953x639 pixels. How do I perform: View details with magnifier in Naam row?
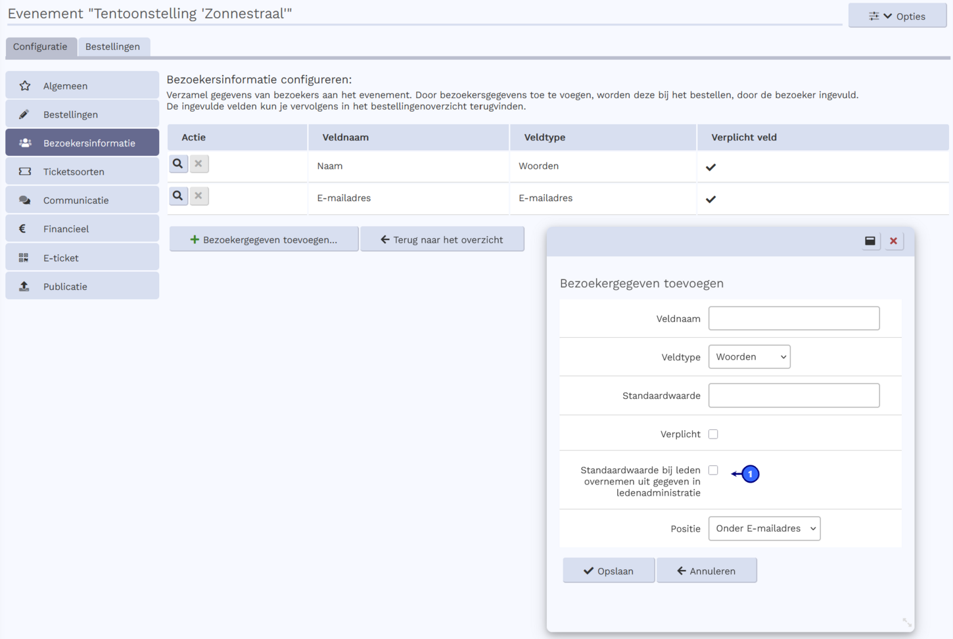click(x=178, y=164)
